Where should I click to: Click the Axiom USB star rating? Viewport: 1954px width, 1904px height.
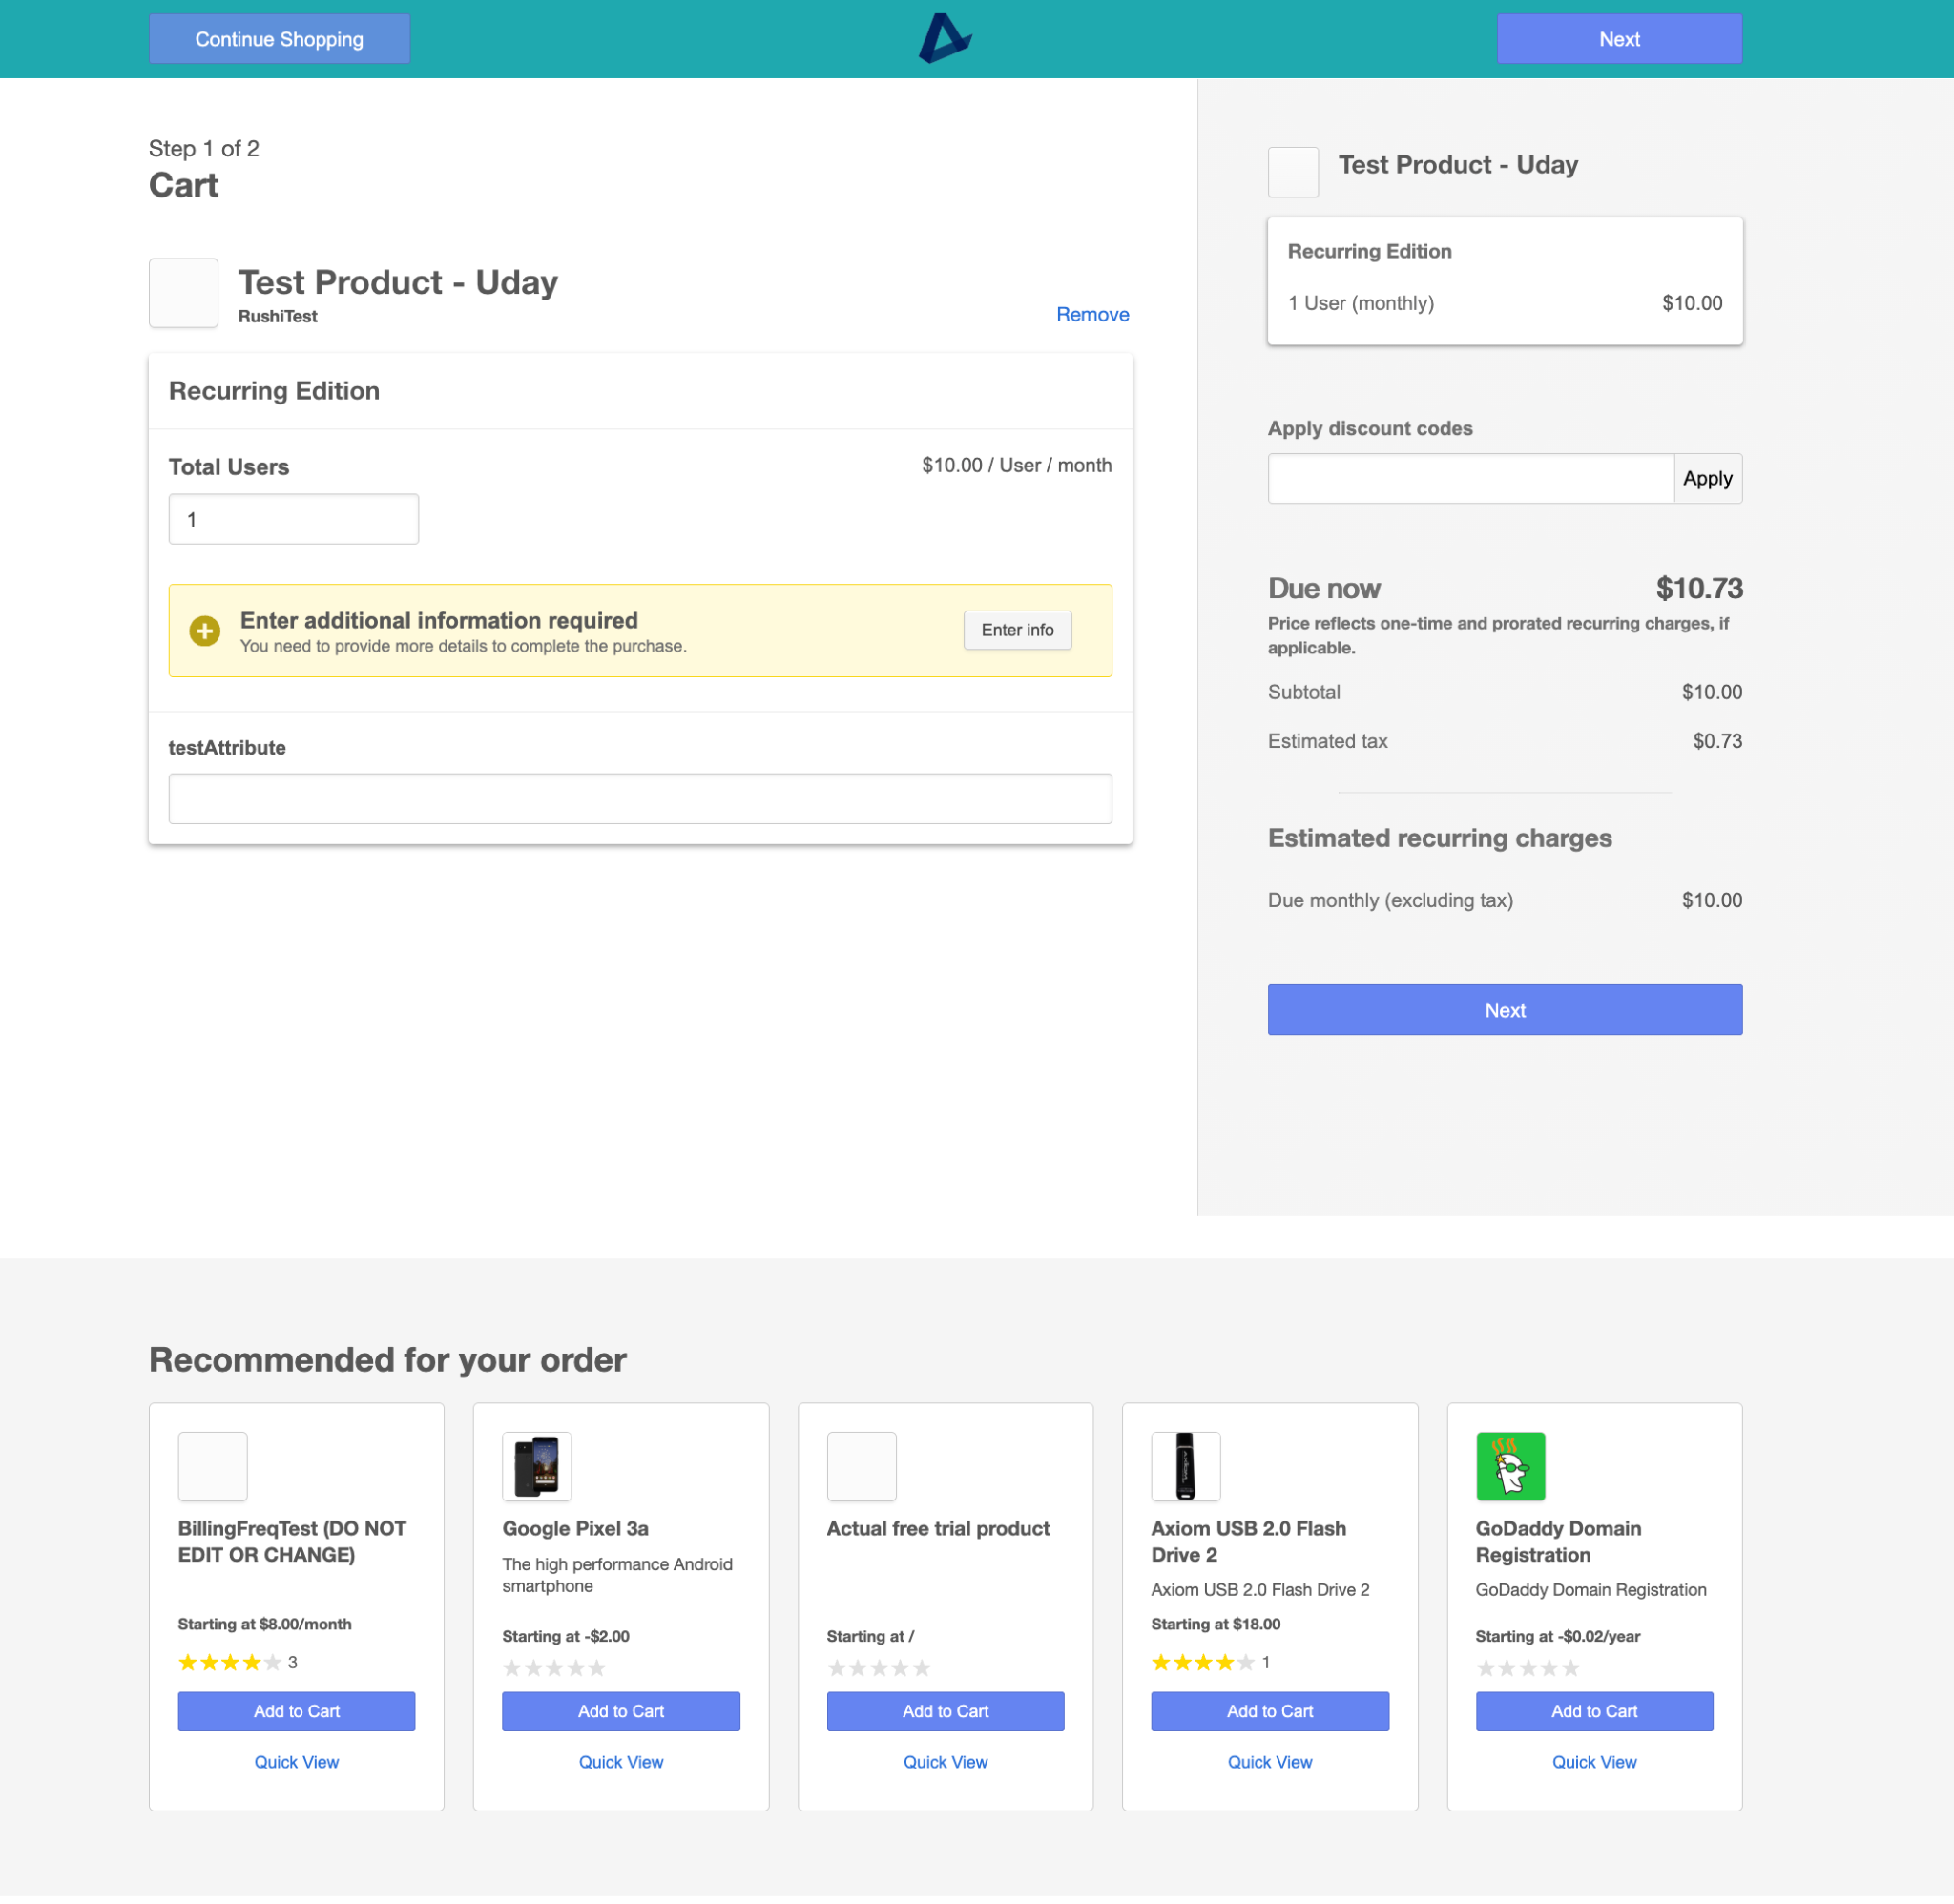pyautogui.click(x=1202, y=1663)
